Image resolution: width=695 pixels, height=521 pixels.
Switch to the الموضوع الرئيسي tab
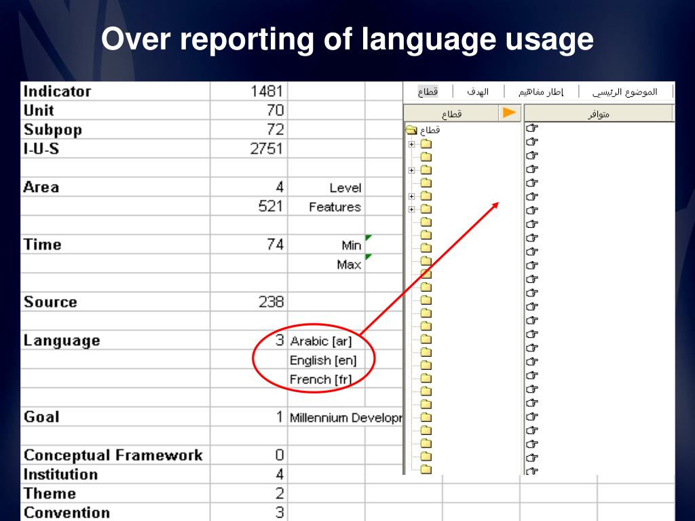click(x=624, y=92)
